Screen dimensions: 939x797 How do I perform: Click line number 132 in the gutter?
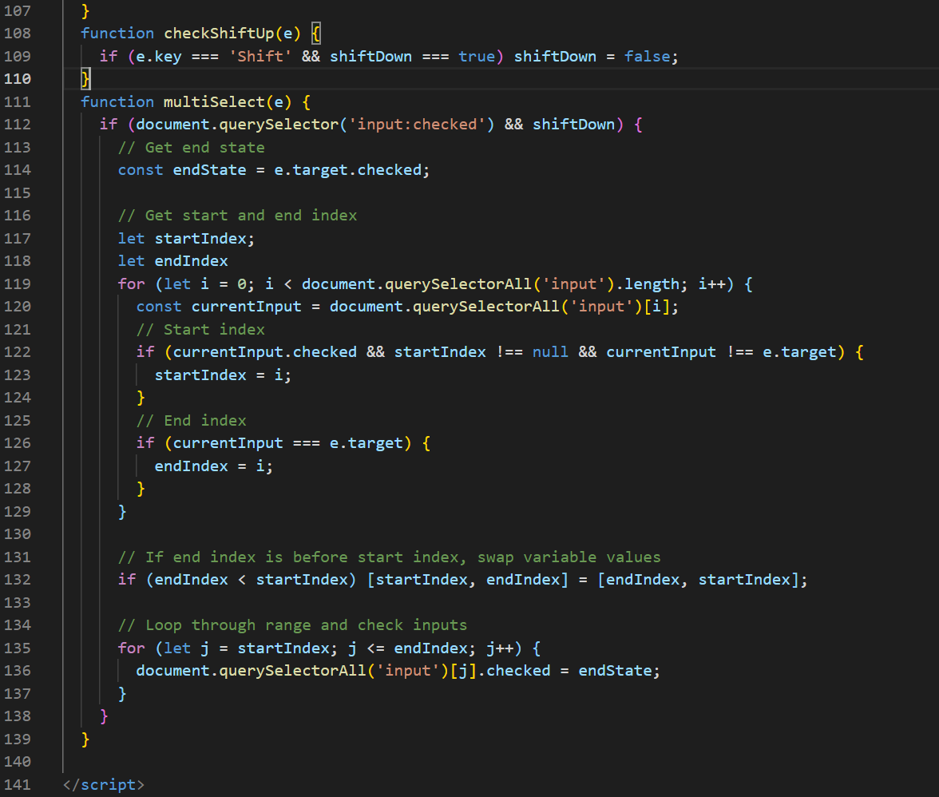coord(18,580)
